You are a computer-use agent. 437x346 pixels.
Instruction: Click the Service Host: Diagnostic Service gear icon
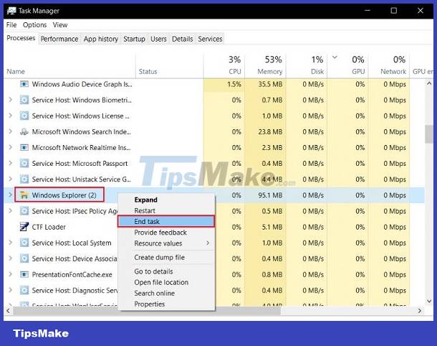click(x=24, y=291)
